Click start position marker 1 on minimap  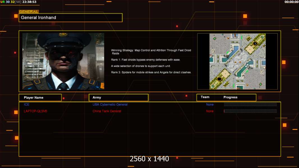[x=255, y=44]
